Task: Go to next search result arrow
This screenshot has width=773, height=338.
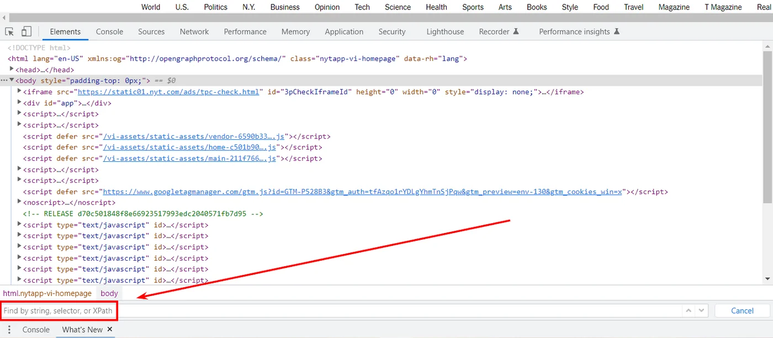Action: [x=701, y=311]
